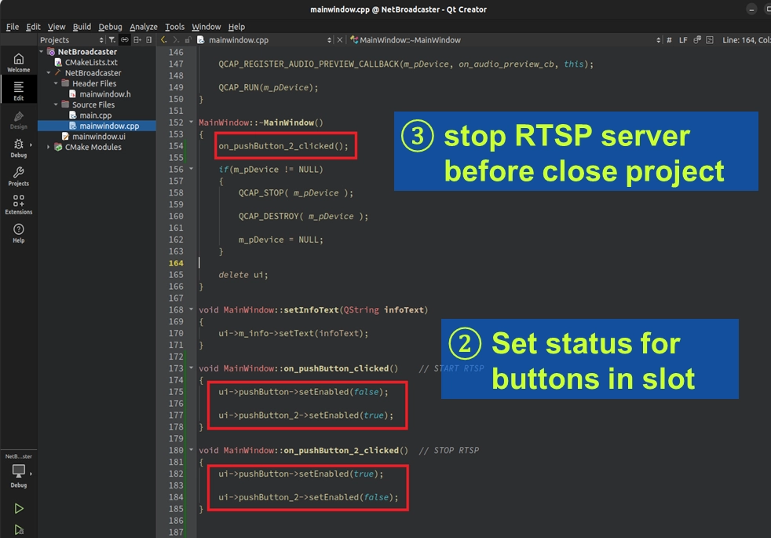Click the file encoding icon beside LF
Screen dimensions: 771x538
click(696, 40)
